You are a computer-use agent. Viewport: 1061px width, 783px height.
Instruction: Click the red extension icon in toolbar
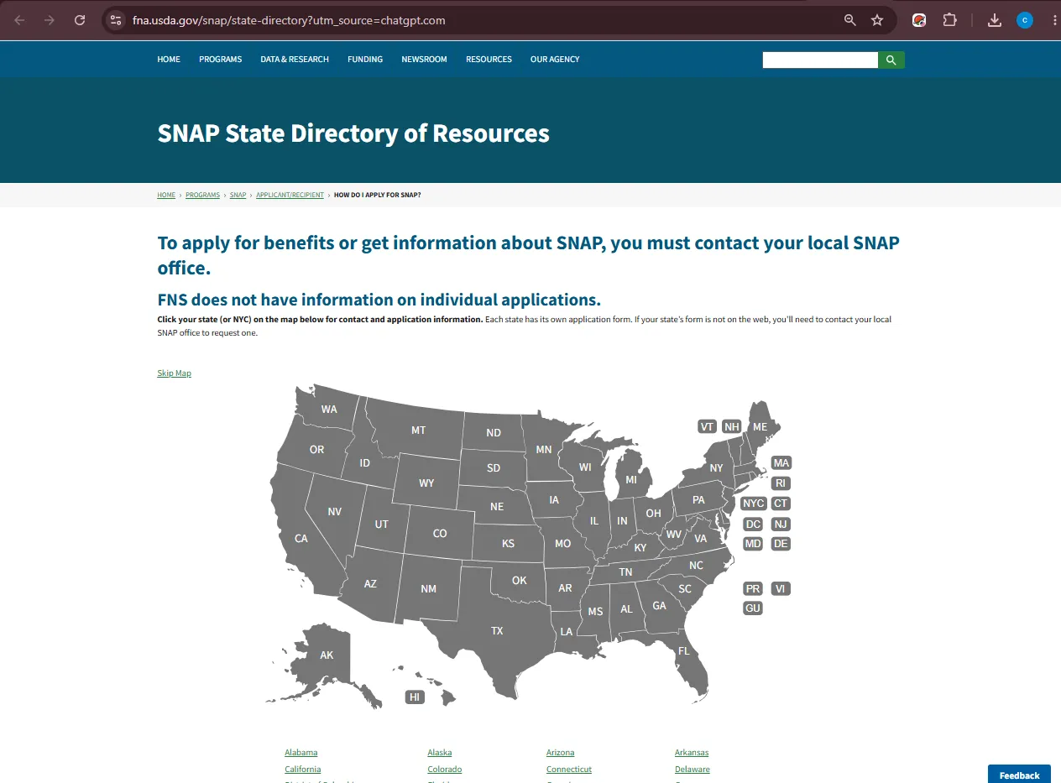click(919, 20)
